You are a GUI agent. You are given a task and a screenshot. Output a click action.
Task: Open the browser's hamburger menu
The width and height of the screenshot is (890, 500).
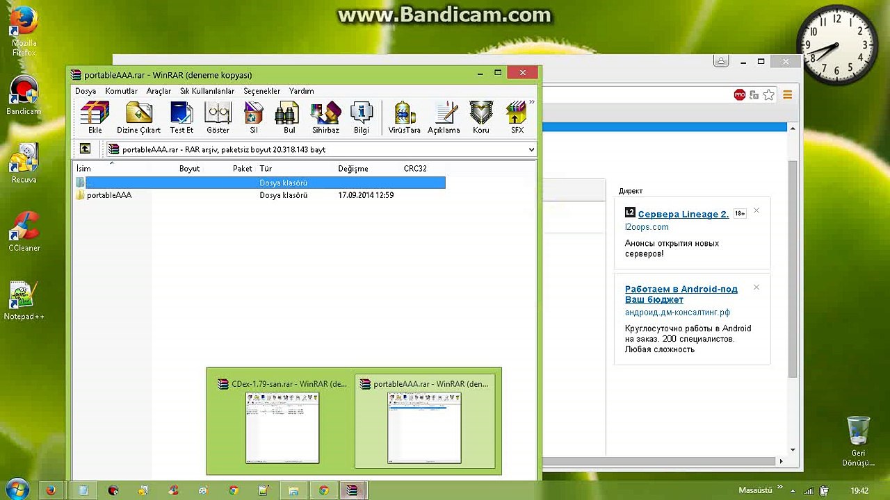tap(788, 95)
